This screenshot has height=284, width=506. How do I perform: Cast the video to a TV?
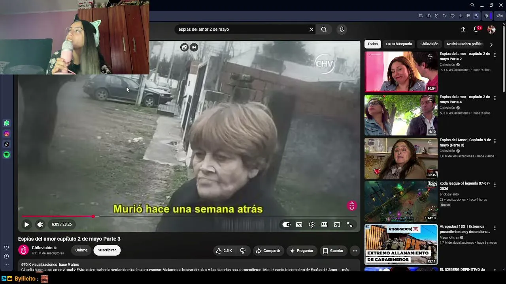tap(337, 224)
